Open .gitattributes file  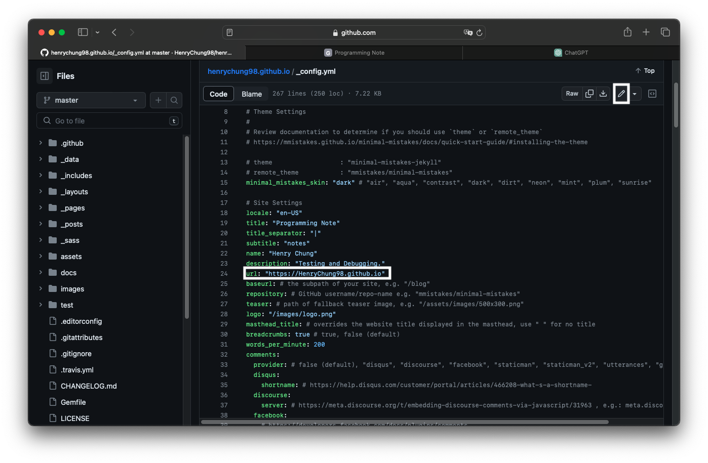82,338
